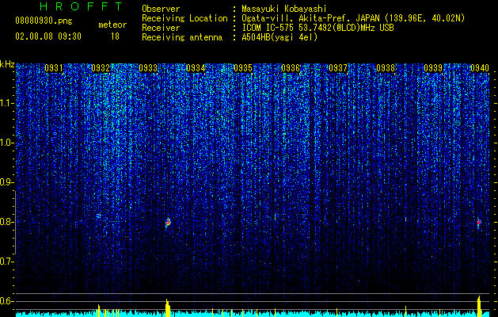Image resolution: width=498 pixels, height=317 pixels.
Task: Click the 0935 time marker
Action: [x=243, y=68]
